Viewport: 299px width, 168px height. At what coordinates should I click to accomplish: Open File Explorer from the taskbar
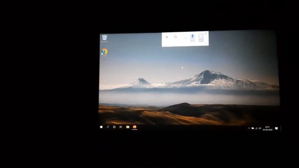coord(128,127)
